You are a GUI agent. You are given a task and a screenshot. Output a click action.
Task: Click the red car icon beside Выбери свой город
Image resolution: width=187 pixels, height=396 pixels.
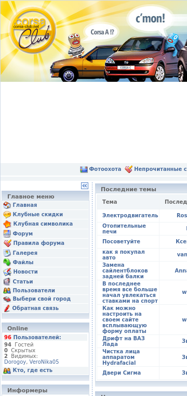point(7,299)
